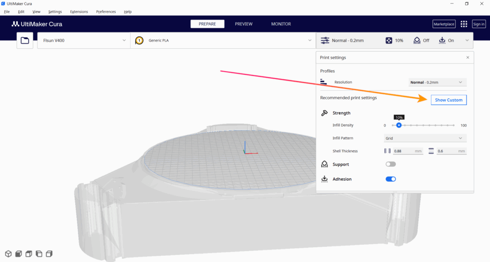Click the extruder 1 material icon
490x262 pixels.
(x=139, y=41)
